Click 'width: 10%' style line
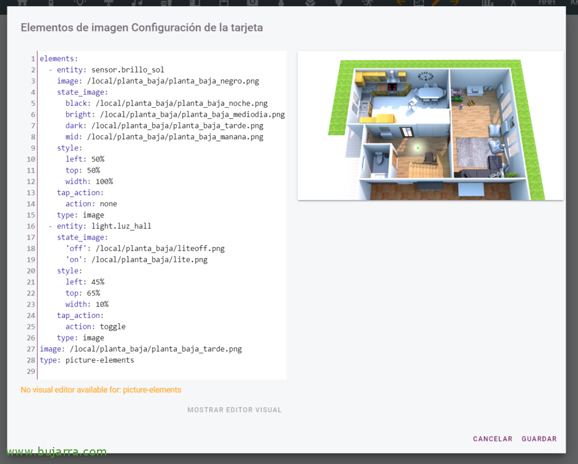578x464 pixels. tap(87, 304)
